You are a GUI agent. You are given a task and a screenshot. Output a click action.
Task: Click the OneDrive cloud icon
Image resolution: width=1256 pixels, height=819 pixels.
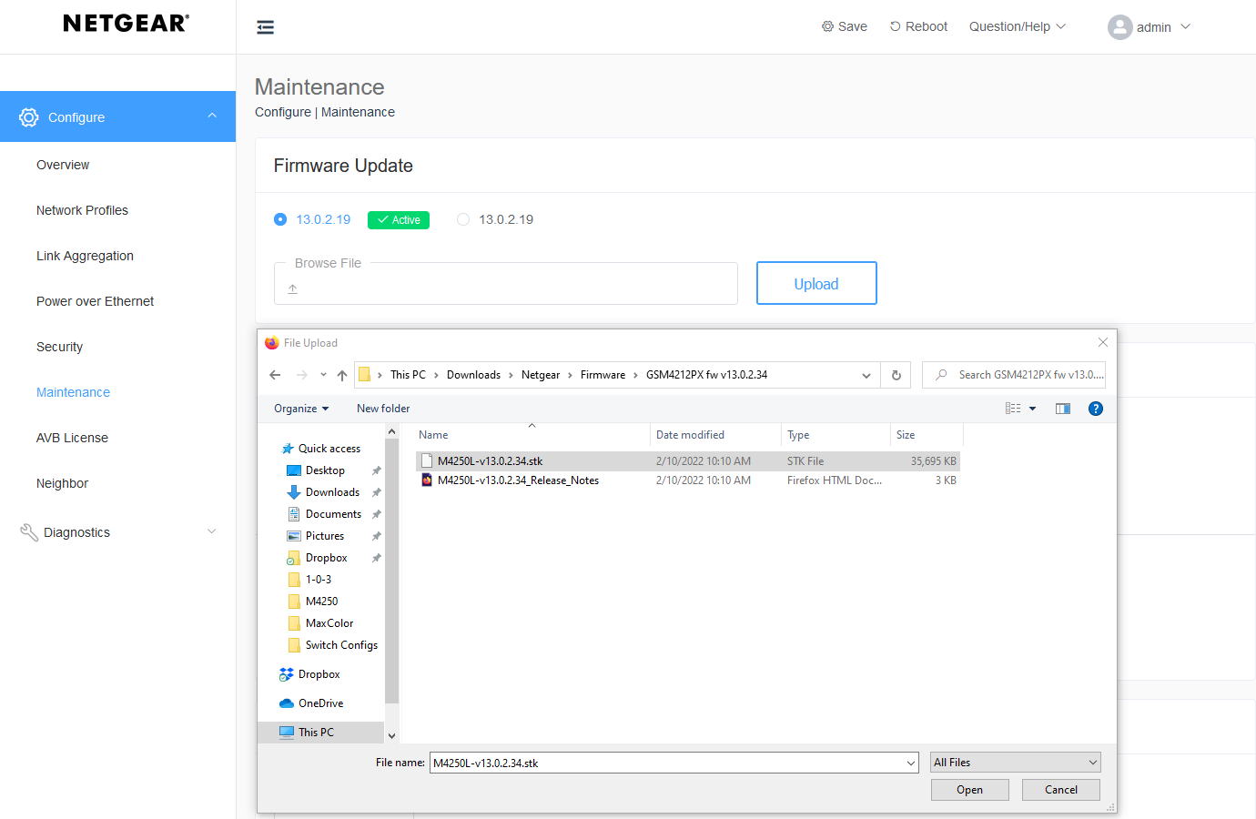pyautogui.click(x=287, y=703)
